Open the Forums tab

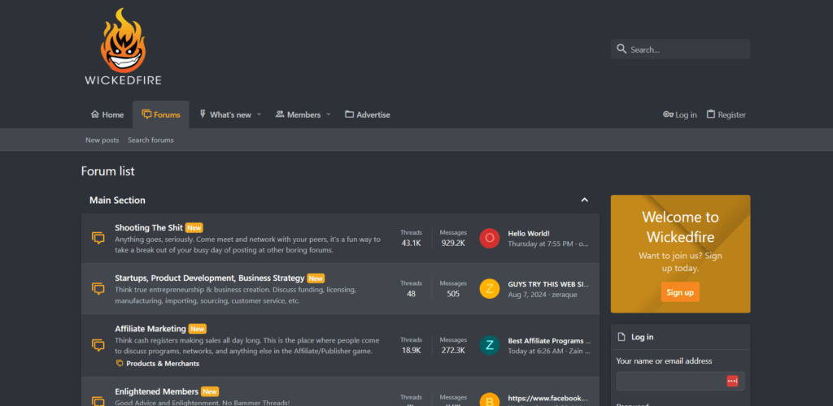[x=161, y=114]
